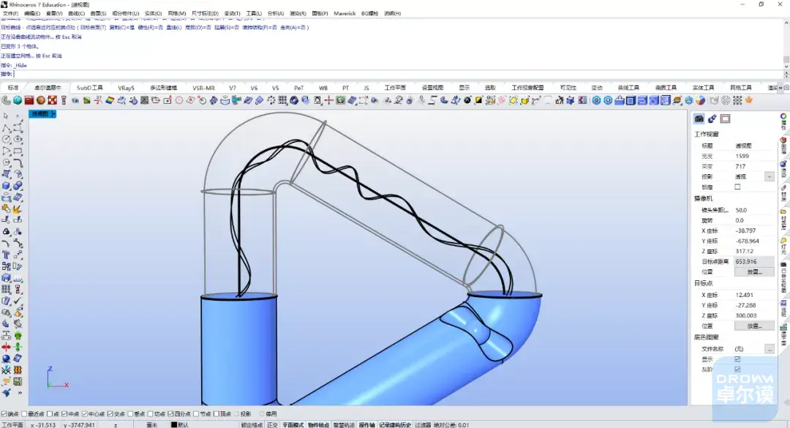The width and height of the screenshot is (790, 428).
Task: Open the camera icon tab in properties panel
Action: [699, 119]
